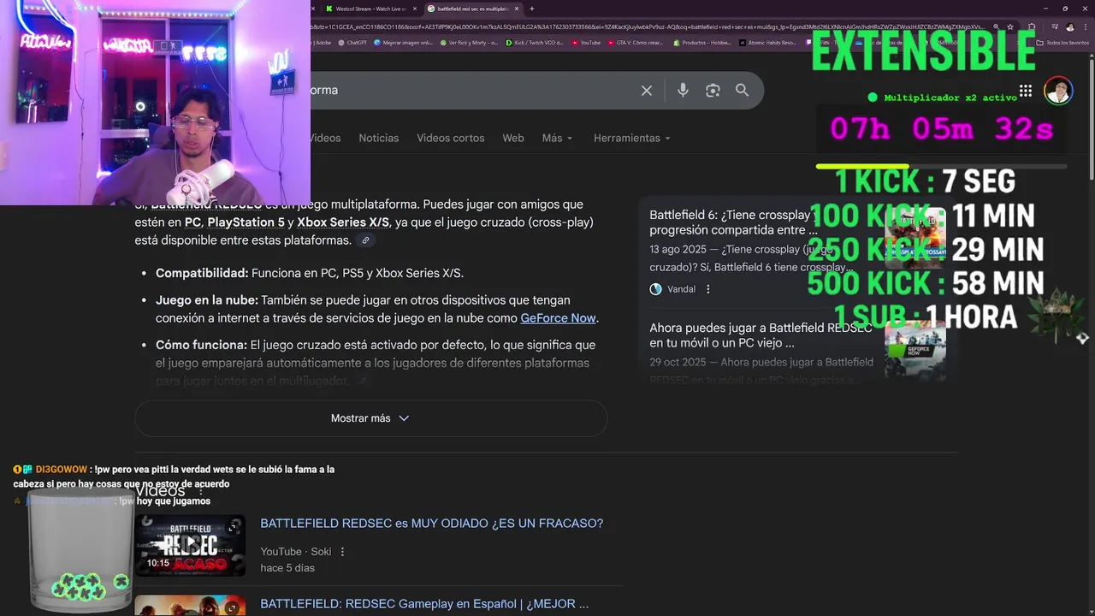This screenshot has height=616, width=1095.
Task: Click the Google search input field
Action: pyautogui.click(x=471, y=90)
